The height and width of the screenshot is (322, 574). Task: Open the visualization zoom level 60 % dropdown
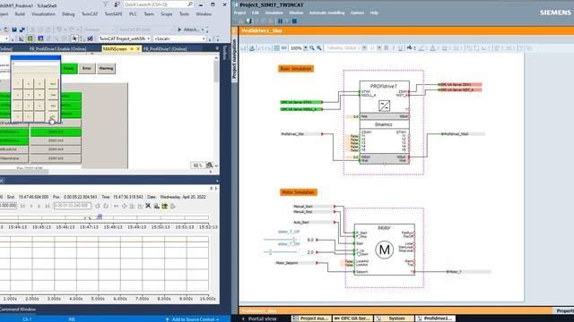pos(197,165)
